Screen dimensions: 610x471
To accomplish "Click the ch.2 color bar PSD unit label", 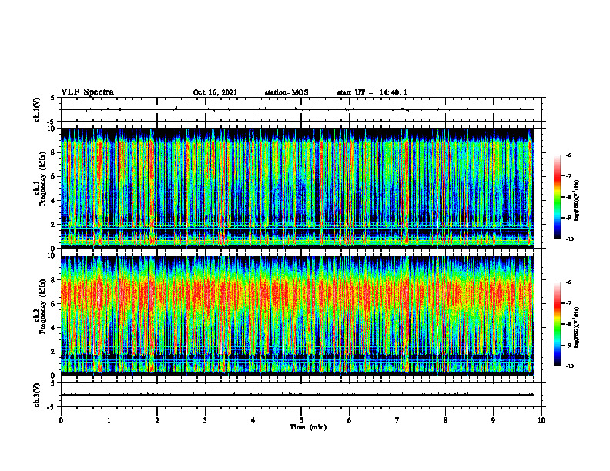I will 577,327.
